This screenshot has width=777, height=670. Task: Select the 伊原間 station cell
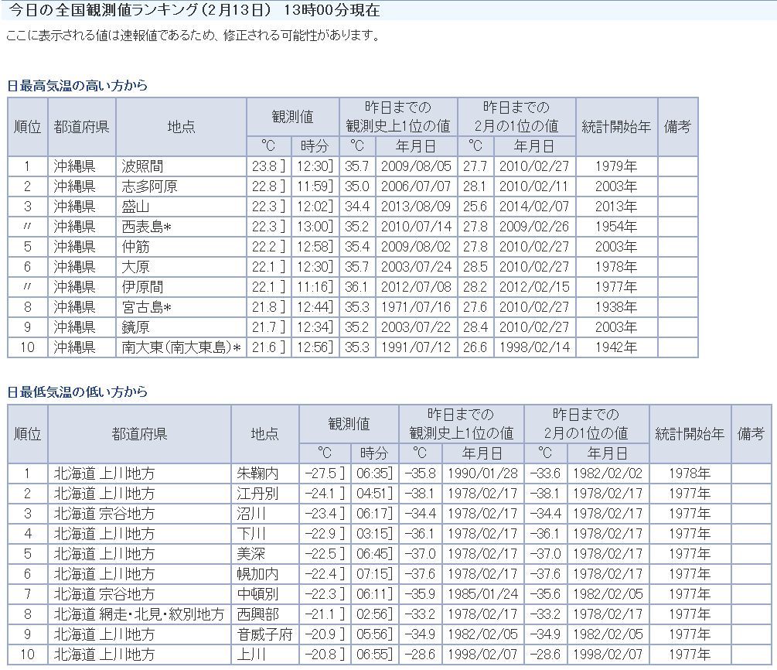pyautogui.click(x=181, y=287)
